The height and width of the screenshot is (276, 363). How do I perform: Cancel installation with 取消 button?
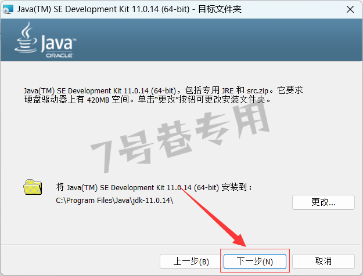click(x=324, y=262)
